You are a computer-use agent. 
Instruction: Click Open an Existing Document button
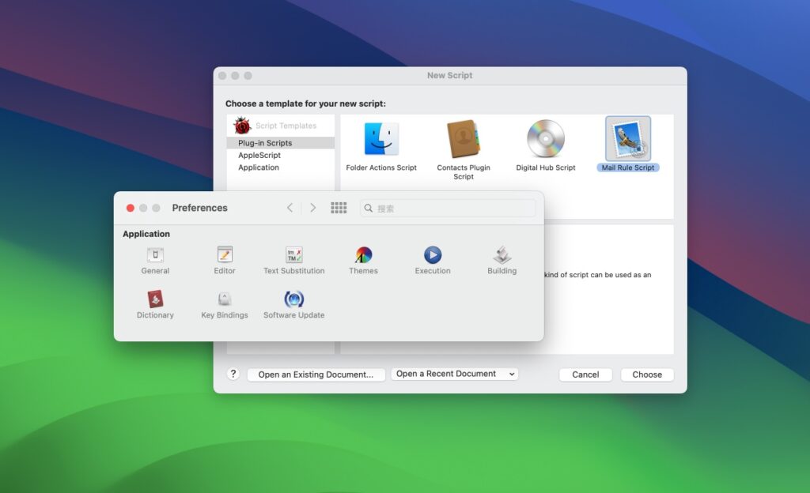click(x=316, y=374)
